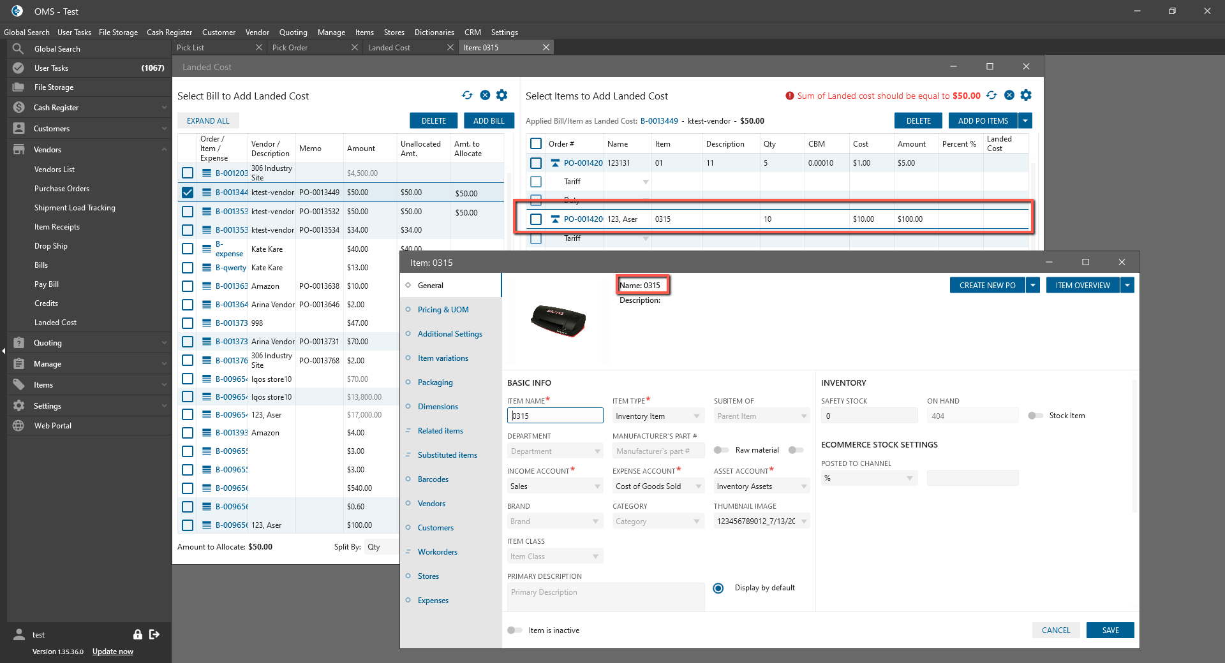This screenshot has height=663, width=1225.
Task: Select the Display by default radio button
Action: tap(718, 588)
